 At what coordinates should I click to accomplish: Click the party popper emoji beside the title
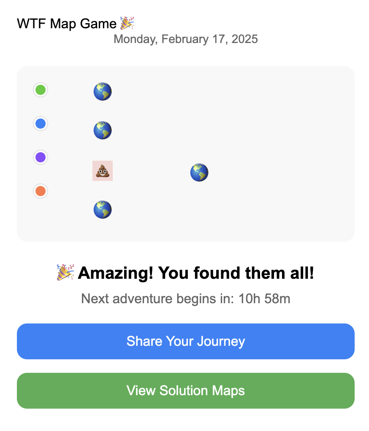tap(127, 23)
